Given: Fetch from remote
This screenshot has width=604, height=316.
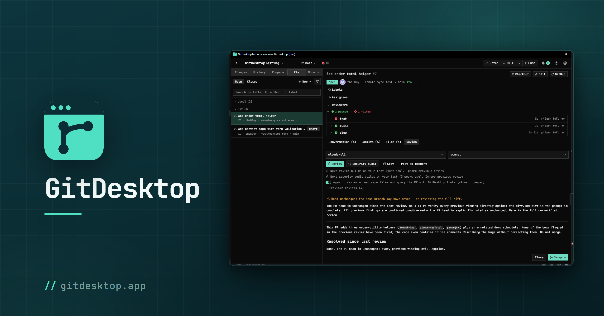Looking at the screenshot, I should (x=492, y=63).
